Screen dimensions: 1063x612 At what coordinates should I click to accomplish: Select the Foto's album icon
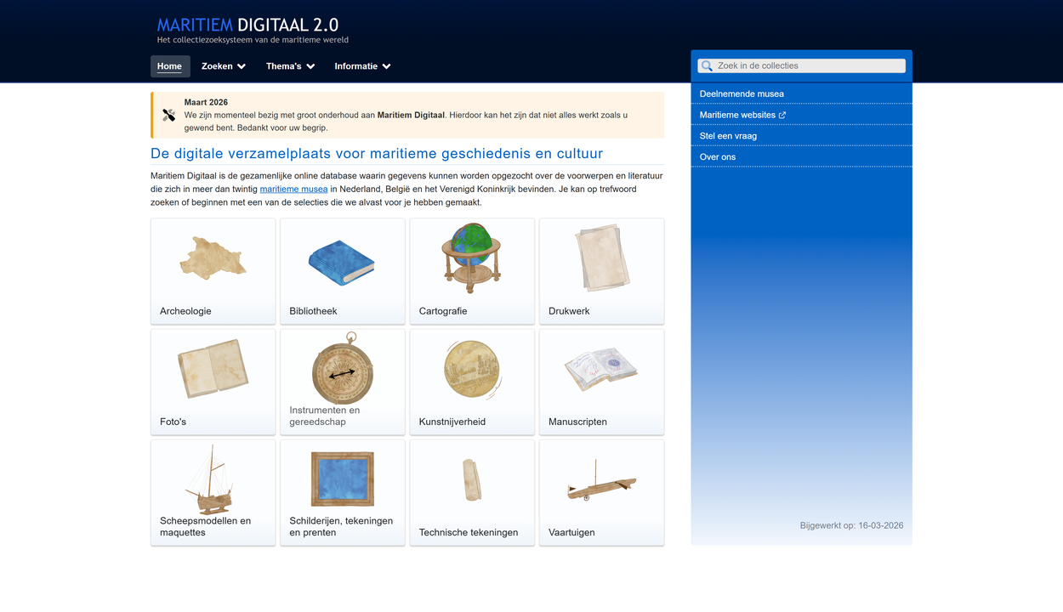click(213, 369)
